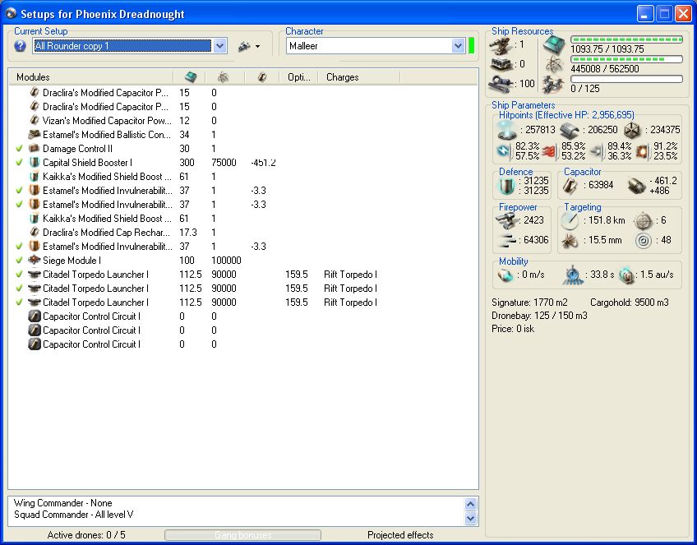
Task: Open the Current Setup dropdown arrow
Action: (x=220, y=46)
